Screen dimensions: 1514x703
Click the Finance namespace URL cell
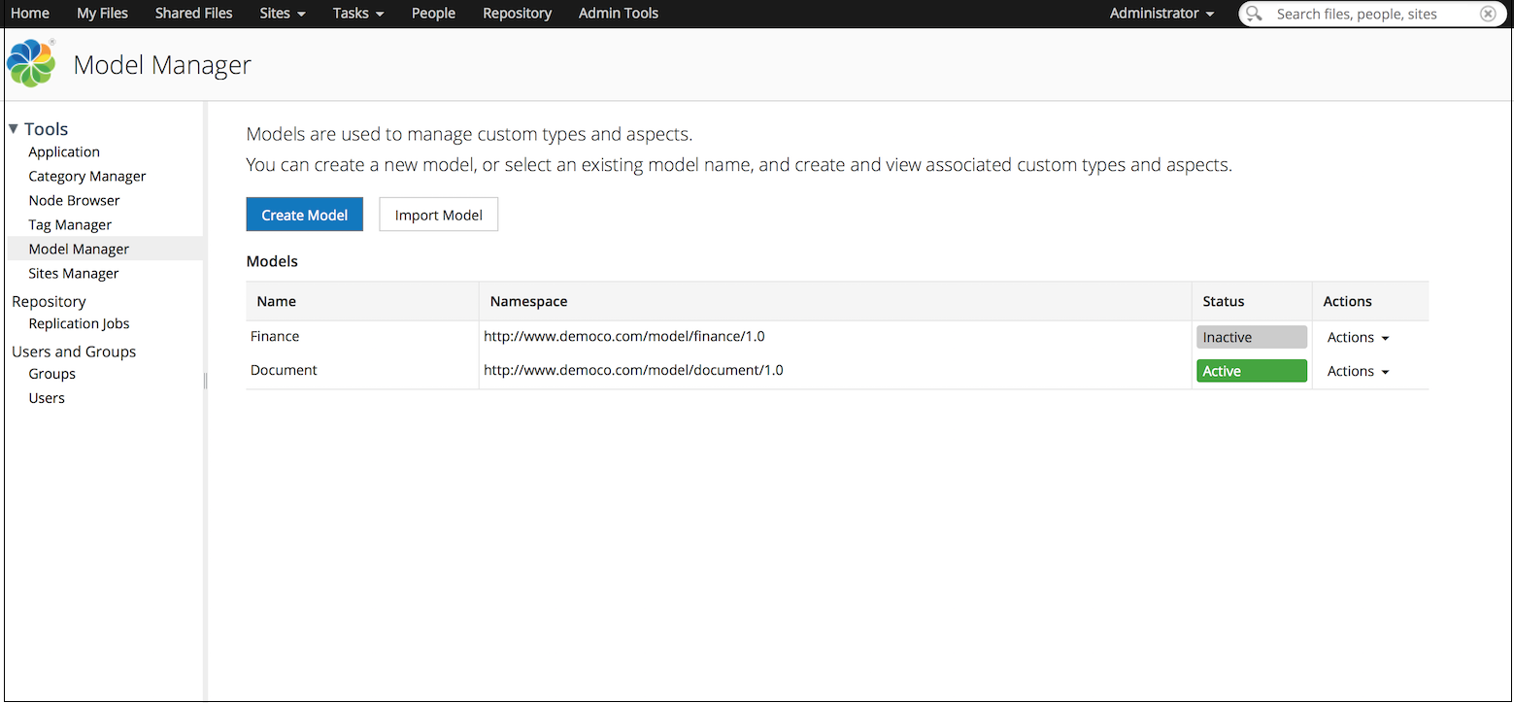click(624, 337)
